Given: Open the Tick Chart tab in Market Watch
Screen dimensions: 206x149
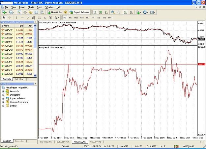Looking at the screenshot, I should click(19, 79).
